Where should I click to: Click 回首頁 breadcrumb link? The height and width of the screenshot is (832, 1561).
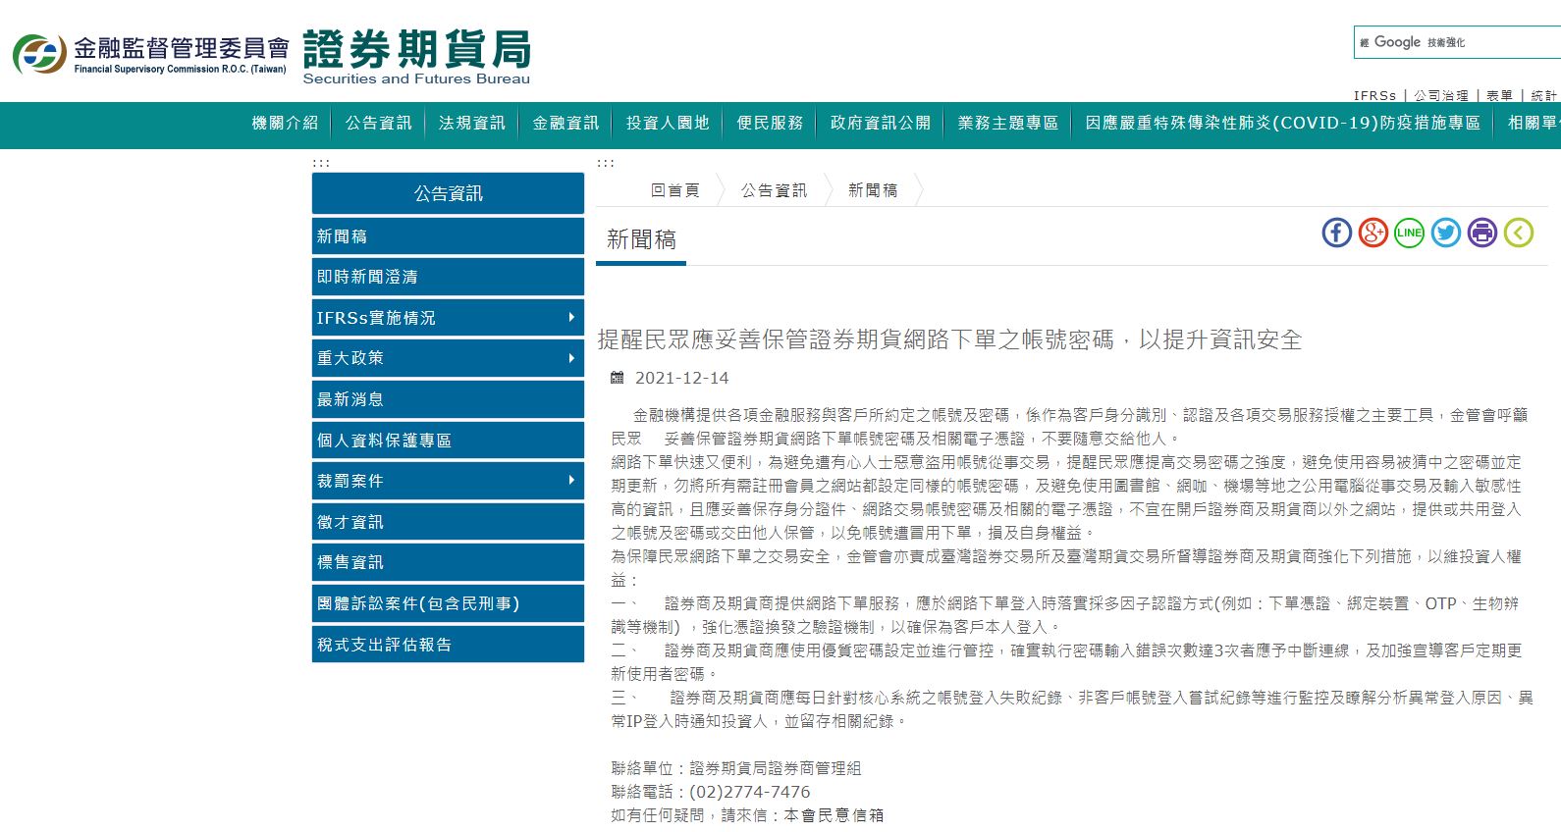click(675, 190)
